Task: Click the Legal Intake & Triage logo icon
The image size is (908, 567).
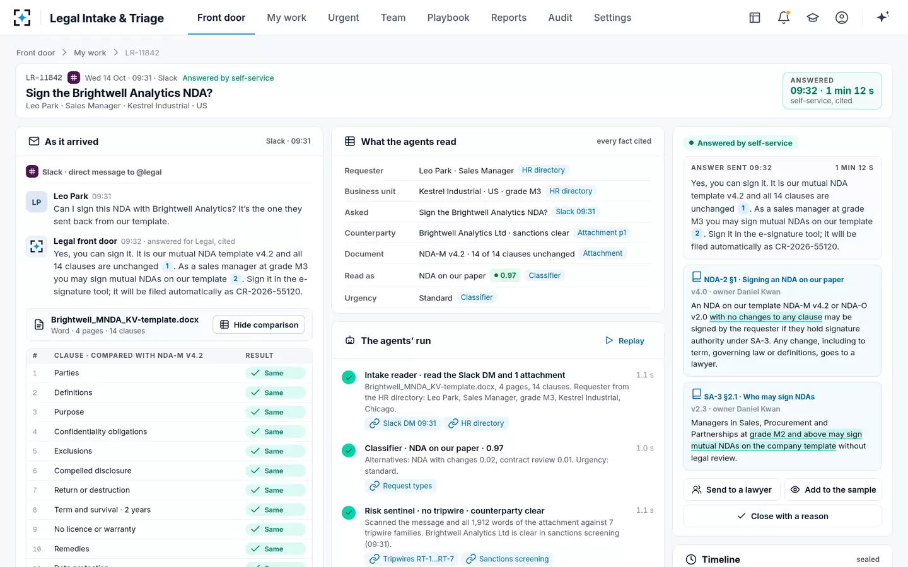Action: pyautogui.click(x=22, y=18)
